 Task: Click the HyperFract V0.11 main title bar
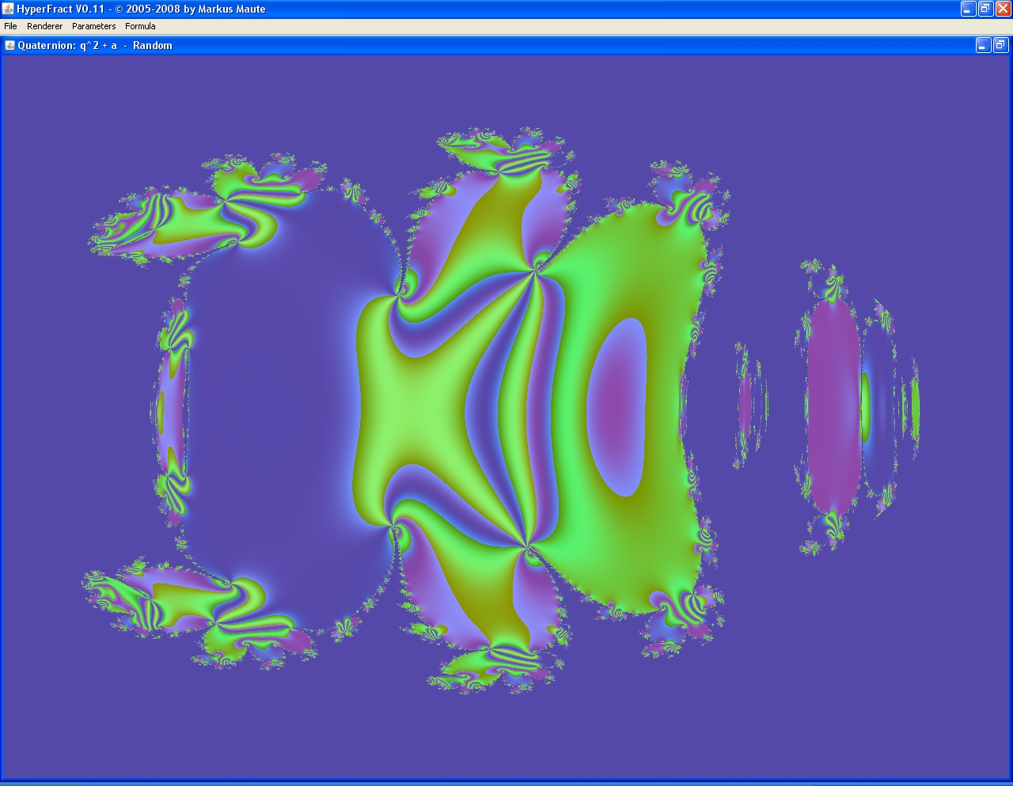click(554, 9)
